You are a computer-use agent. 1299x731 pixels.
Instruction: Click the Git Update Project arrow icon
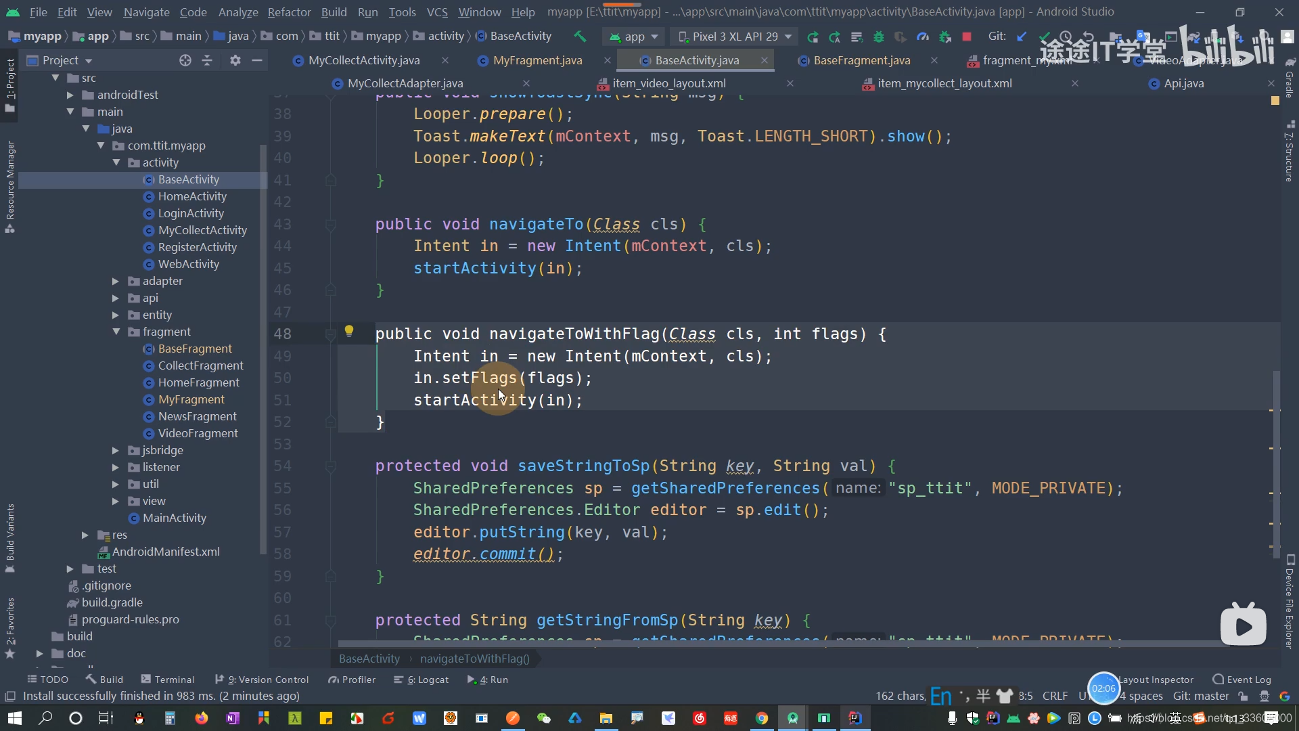(1022, 37)
